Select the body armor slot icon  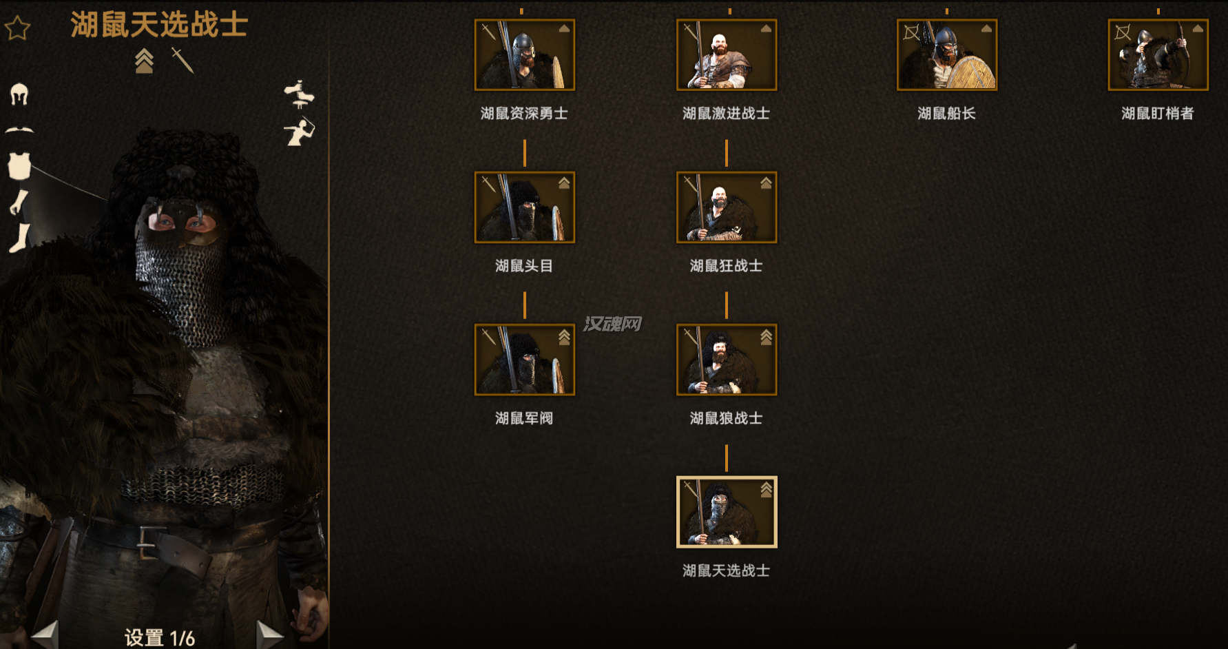(x=19, y=166)
